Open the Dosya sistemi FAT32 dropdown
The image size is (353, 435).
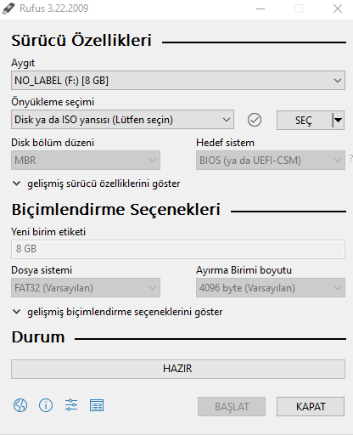pos(86,288)
